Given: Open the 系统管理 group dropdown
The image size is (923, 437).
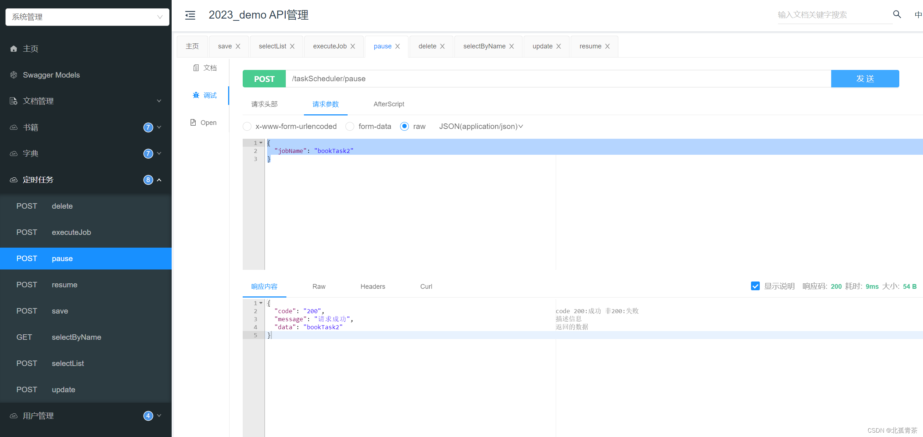Looking at the screenshot, I should click(x=87, y=17).
